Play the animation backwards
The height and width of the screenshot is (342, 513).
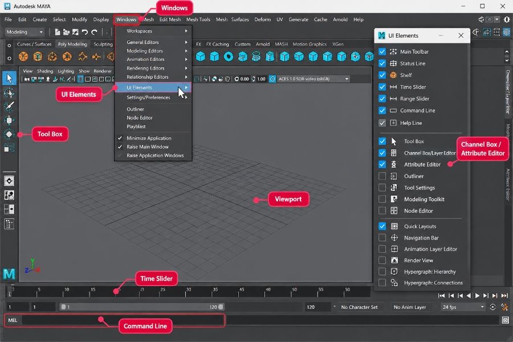[x=469, y=295]
